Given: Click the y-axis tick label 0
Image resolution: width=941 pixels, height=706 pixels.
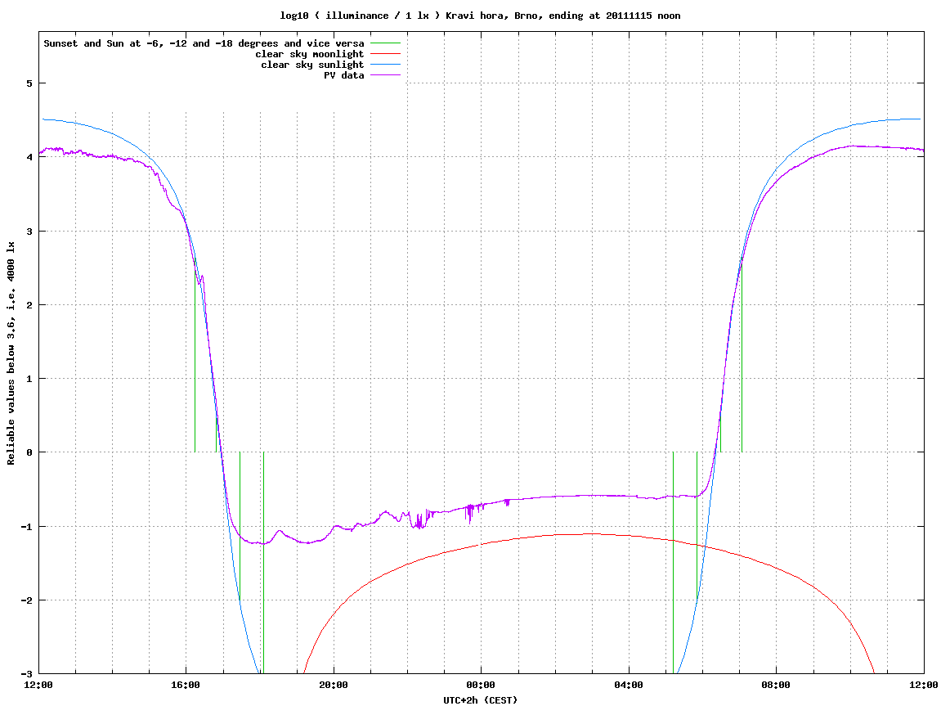Looking at the screenshot, I should 29,452.
